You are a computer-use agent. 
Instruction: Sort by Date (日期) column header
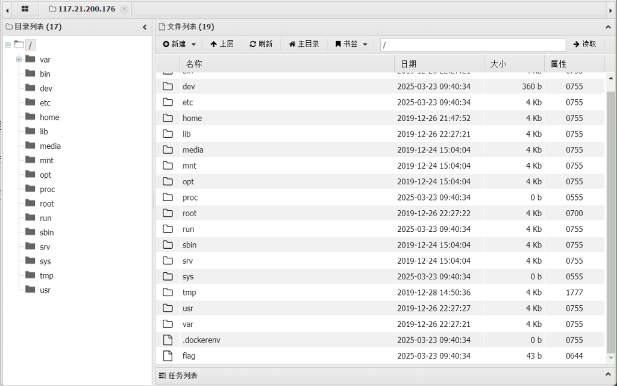tap(439, 64)
